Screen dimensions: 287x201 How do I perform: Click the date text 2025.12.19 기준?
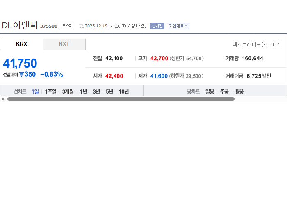[x=101, y=26]
